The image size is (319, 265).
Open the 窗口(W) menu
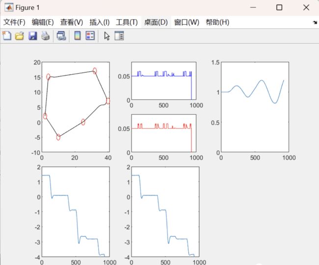[186, 22]
